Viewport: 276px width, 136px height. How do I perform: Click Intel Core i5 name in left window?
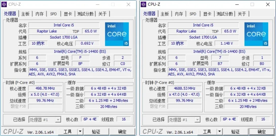pos(64,25)
